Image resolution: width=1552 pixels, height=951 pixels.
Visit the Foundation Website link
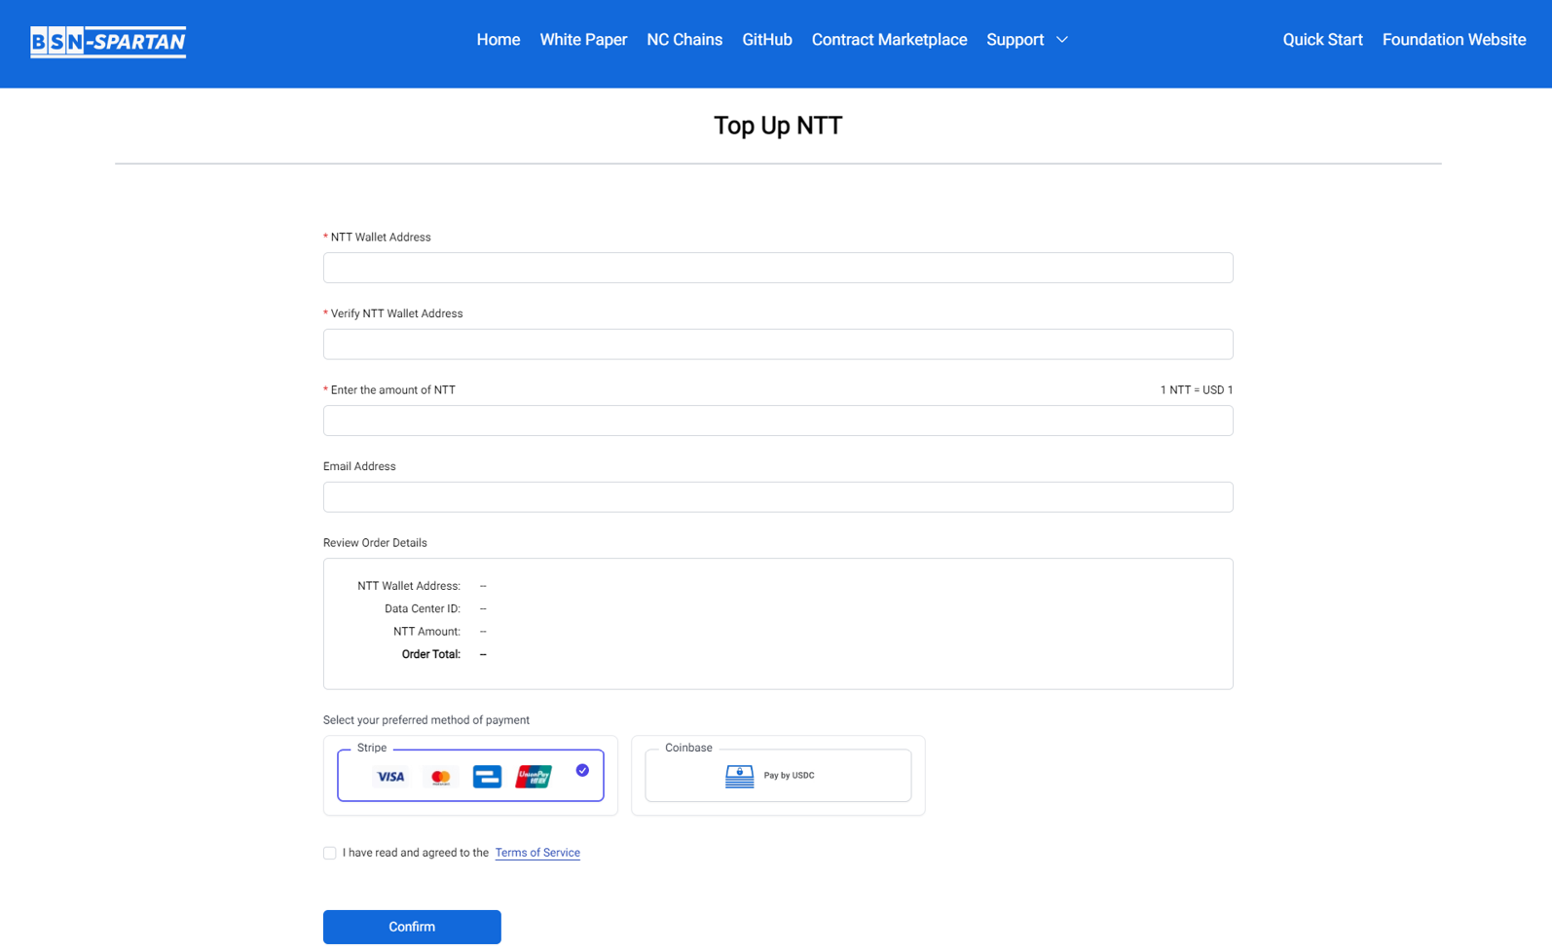[1454, 40]
